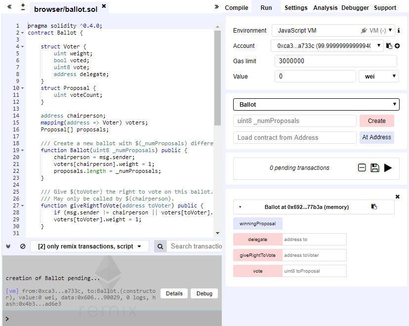Click the 'pragma solidity ^0.4.0;' code line
The width and height of the screenshot is (409, 326).
tap(65, 26)
